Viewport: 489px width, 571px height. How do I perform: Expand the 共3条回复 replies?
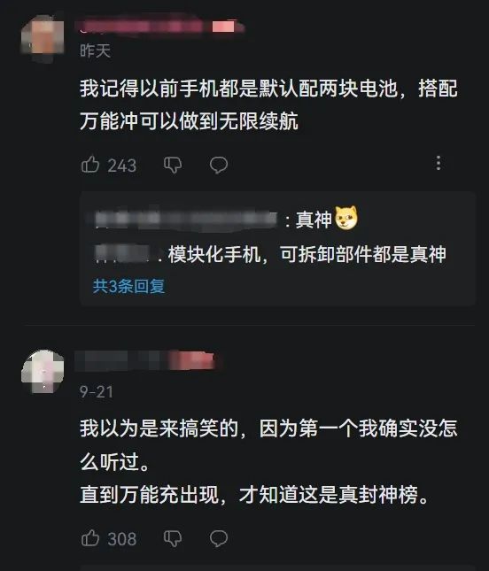pos(129,286)
